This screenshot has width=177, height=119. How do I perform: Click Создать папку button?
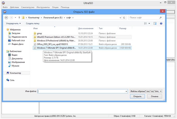(33, 23)
